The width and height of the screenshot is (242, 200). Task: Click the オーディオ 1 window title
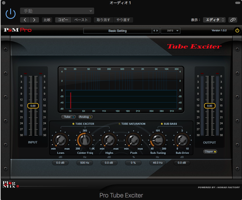(x=120, y=3)
